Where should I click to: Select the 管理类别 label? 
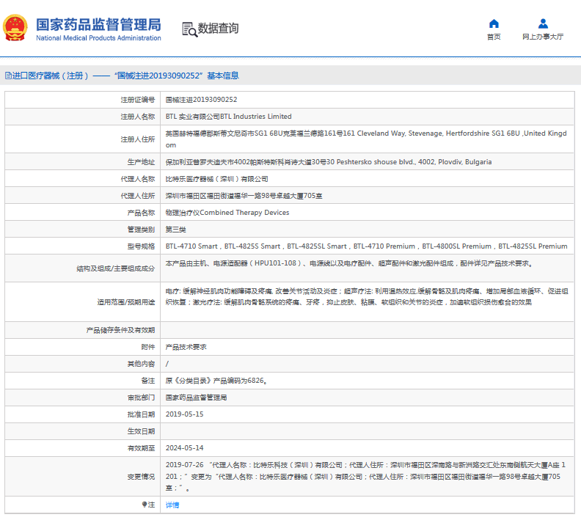(141, 230)
